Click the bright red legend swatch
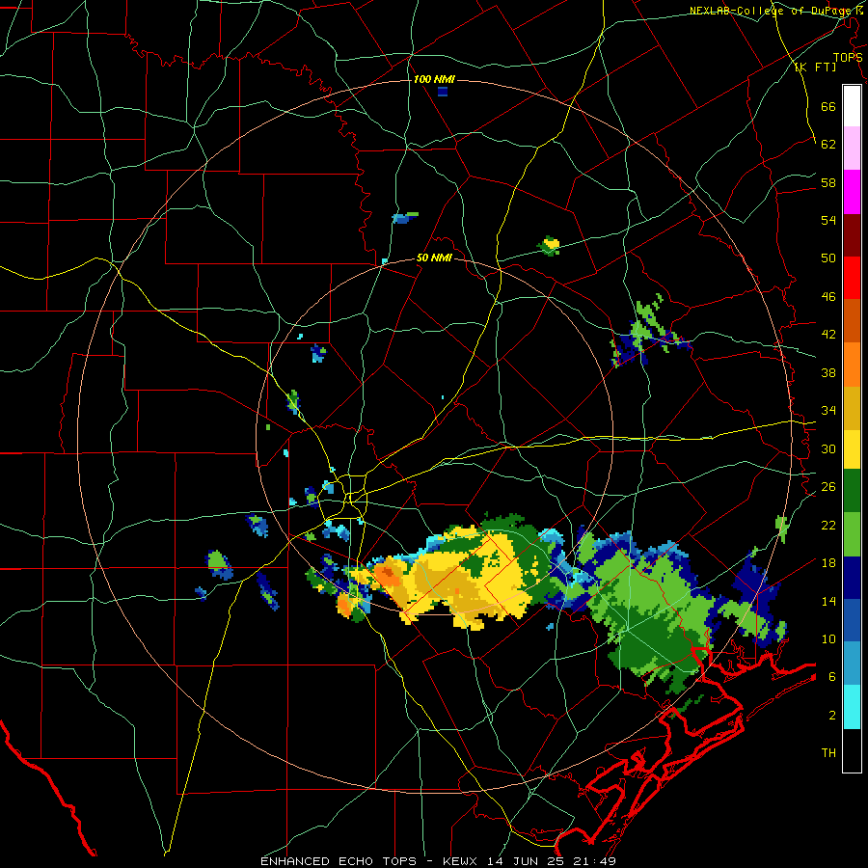The image size is (868, 868). pyautogui.click(x=852, y=278)
